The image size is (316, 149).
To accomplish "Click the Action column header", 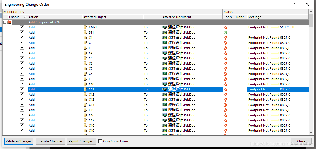I will (x=55, y=17).
